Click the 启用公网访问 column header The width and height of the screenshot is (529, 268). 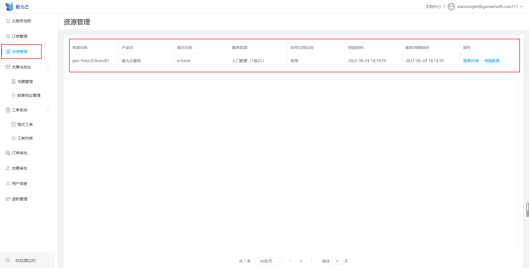pyautogui.click(x=302, y=48)
